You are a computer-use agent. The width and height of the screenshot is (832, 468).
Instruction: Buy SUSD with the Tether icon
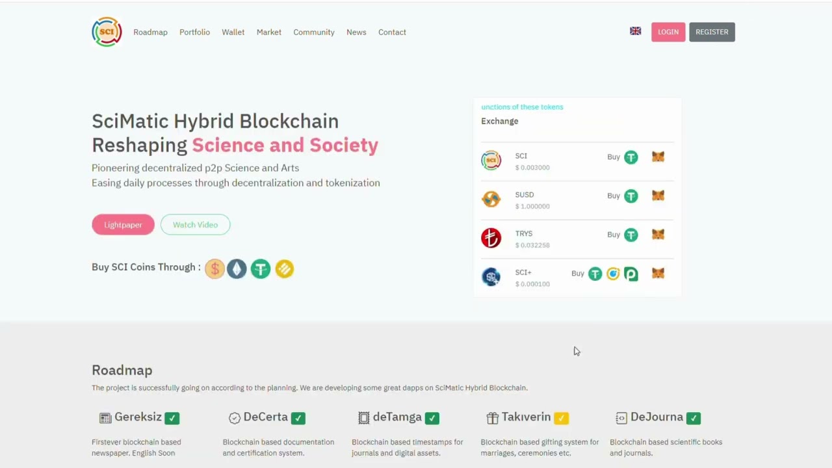coord(631,196)
